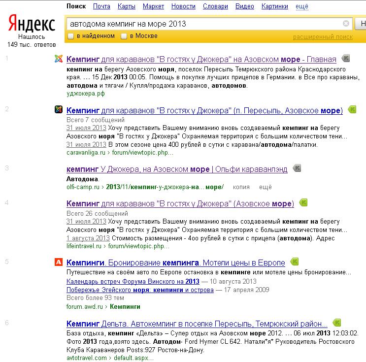The image size is (366, 362).
Task: Click gray K tag icon after result 1 title
Action: pos(346,58)
